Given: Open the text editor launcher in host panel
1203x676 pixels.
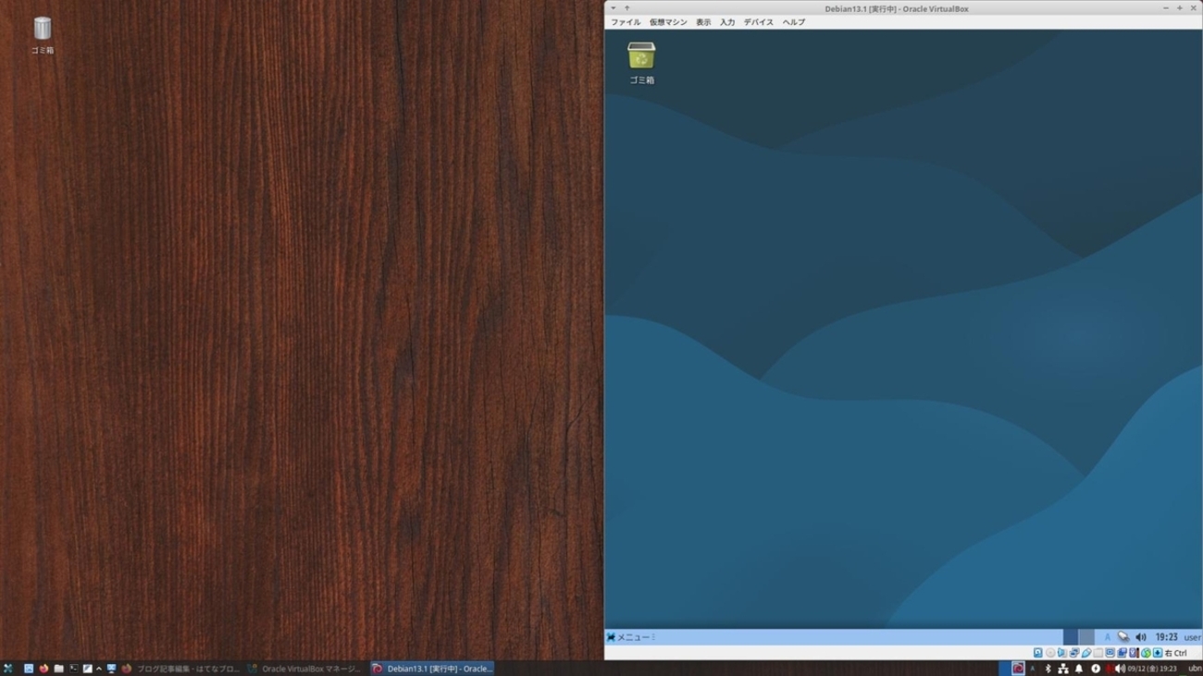Looking at the screenshot, I should tap(88, 669).
